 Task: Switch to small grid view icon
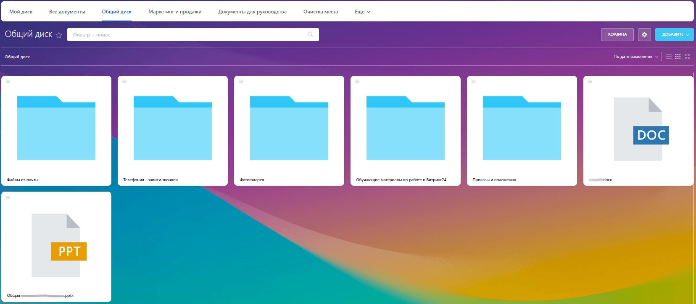(x=678, y=57)
